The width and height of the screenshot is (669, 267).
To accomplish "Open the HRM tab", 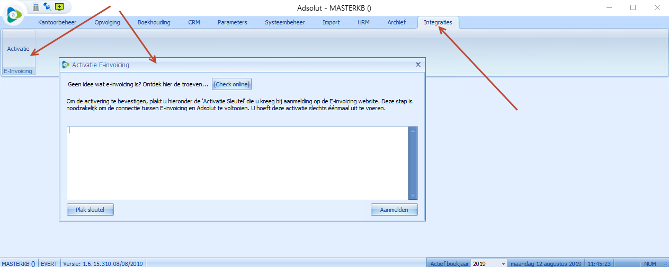I will click(363, 22).
